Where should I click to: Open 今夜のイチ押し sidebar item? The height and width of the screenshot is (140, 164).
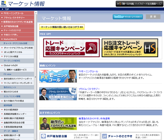coord(17,35)
